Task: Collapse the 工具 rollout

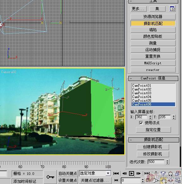Action: 153,1
